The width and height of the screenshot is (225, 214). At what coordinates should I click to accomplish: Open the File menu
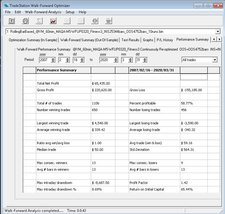[8, 12]
